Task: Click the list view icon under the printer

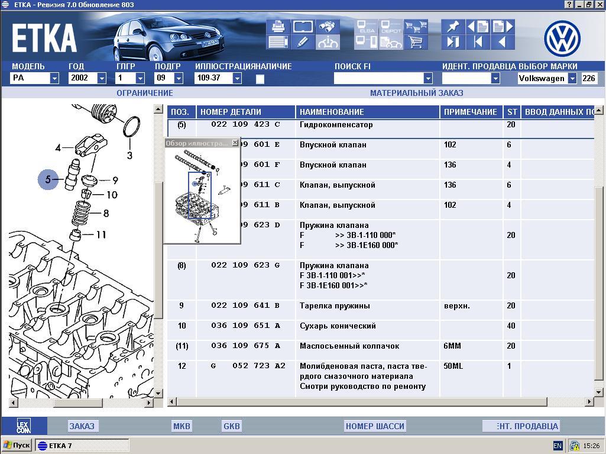Action: coord(278,42)
